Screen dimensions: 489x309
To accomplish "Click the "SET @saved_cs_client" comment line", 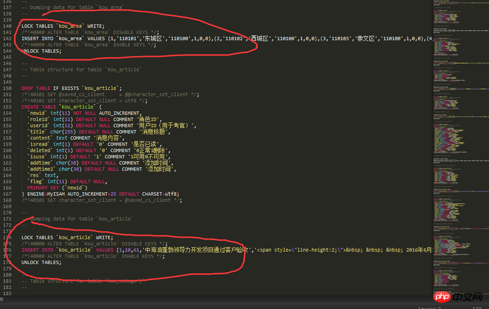I will point(110,95).
